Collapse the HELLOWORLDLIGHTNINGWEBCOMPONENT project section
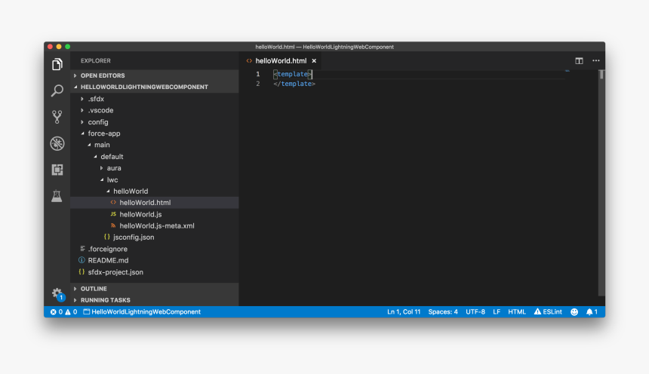The width and height of the screenshot is (649, 374). coord(75,87)
